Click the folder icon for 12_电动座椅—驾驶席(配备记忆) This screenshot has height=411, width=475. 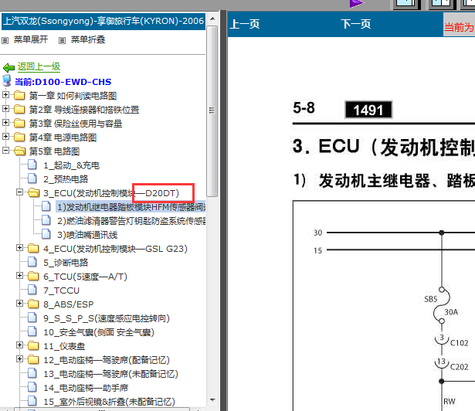pos(33,359)
